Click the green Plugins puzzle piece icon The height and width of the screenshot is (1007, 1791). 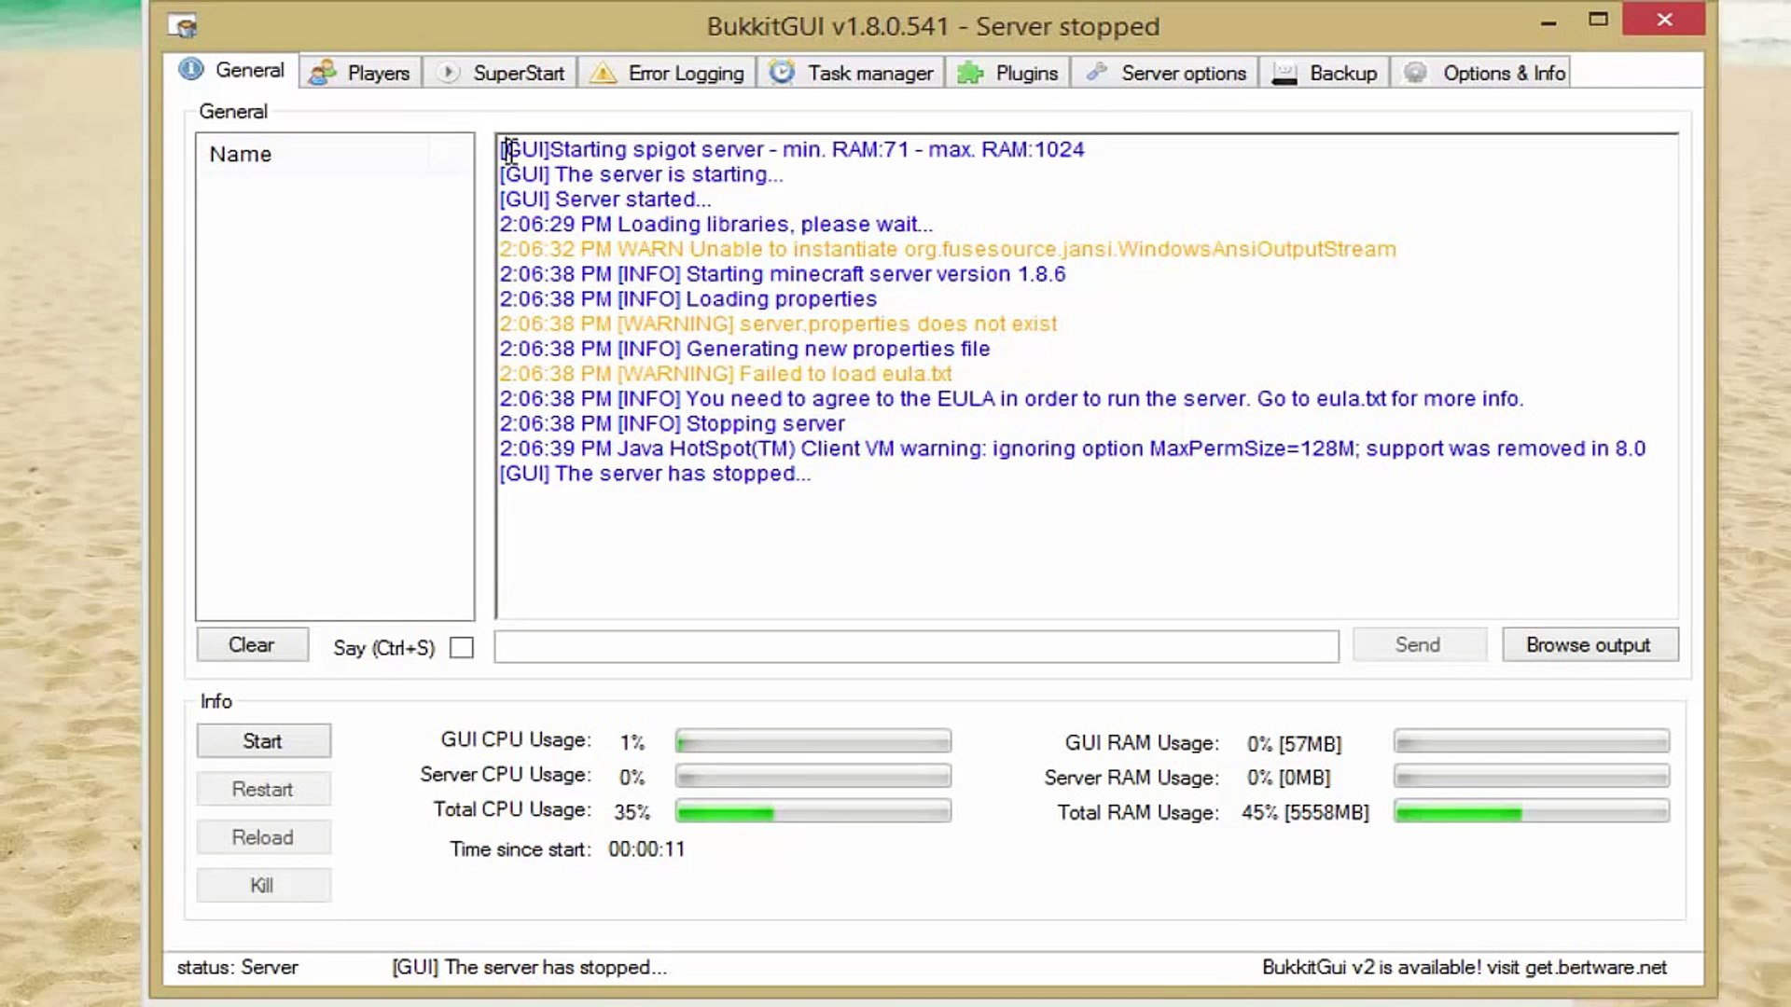[x=970, y=73]
